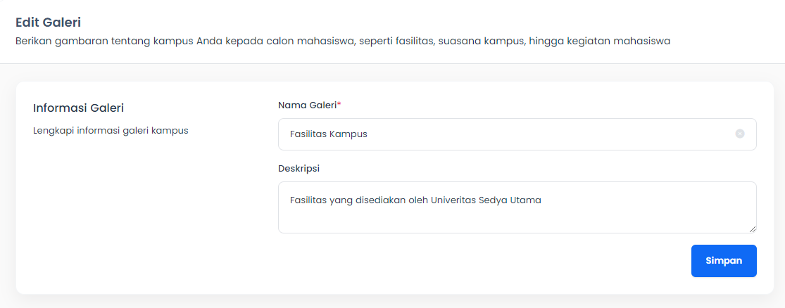Save changes with the Simpan button
This screenshot has width=785, height=308.
724,260
